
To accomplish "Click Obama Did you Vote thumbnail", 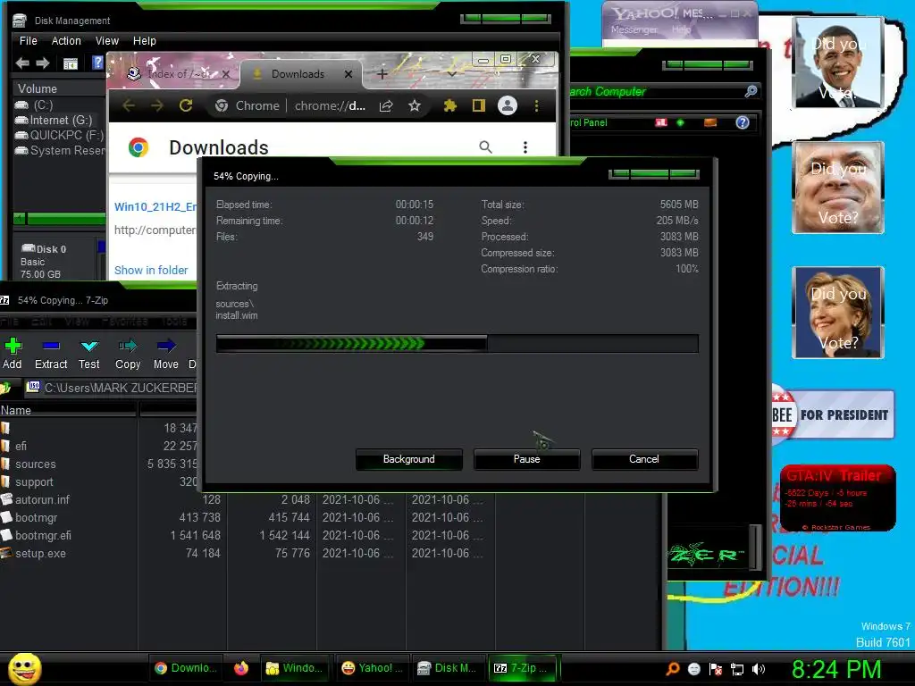I will [838, 63].
